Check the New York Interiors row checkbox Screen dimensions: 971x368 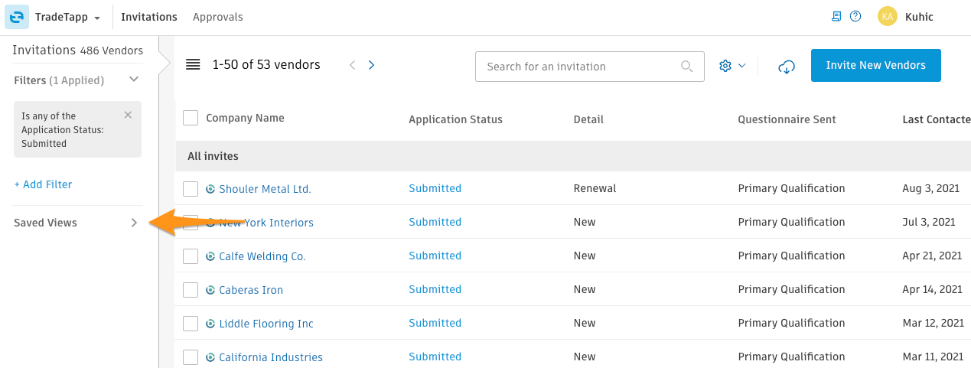coord(191,223)
